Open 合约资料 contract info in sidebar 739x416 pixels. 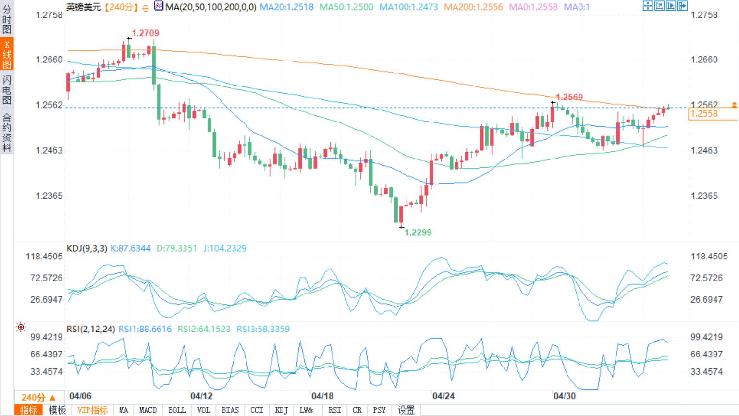click(7, 133)
